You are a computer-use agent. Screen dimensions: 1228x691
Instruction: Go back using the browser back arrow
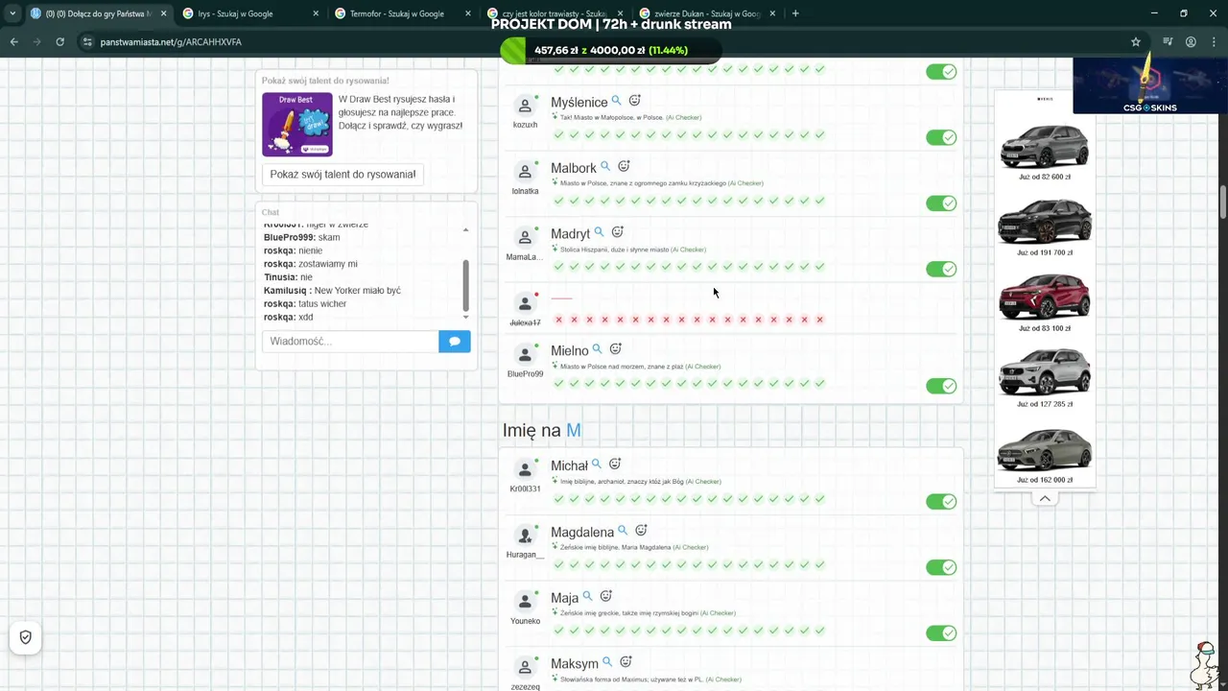point(13,42)
